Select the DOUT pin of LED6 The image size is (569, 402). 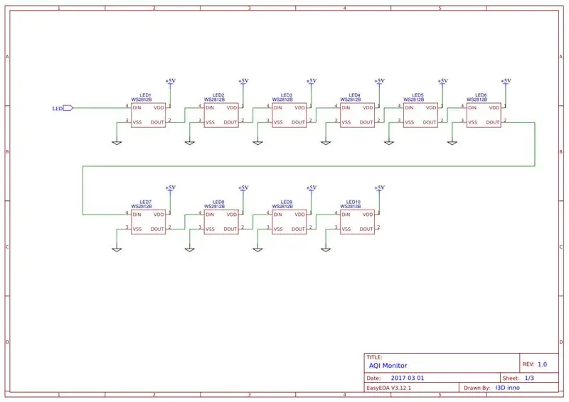click(493, 123)
